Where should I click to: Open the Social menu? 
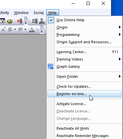coord(39,13)
